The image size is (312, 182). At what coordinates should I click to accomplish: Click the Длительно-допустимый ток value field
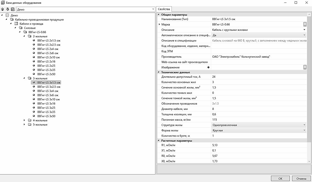(x=258, y=77)
